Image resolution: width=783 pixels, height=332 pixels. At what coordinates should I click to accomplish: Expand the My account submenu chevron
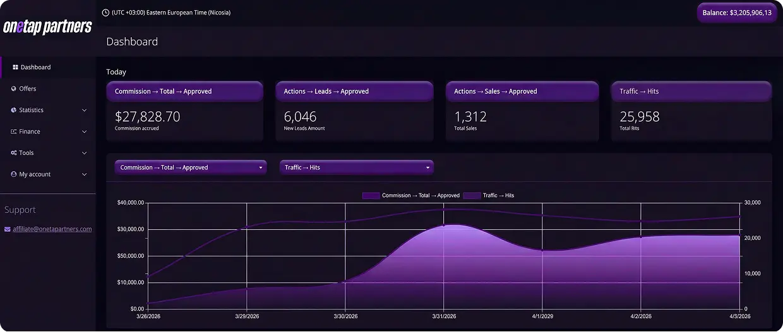85,175
